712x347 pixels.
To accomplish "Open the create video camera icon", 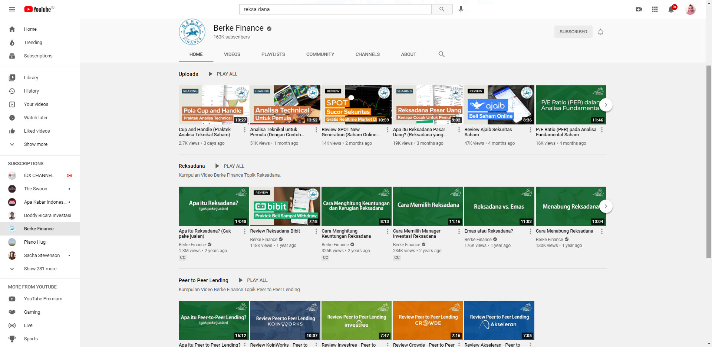I will tap(639, 9).
